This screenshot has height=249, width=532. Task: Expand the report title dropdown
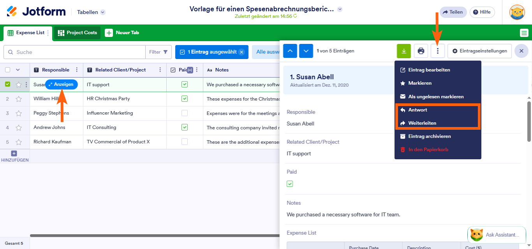tap(339, 9)
